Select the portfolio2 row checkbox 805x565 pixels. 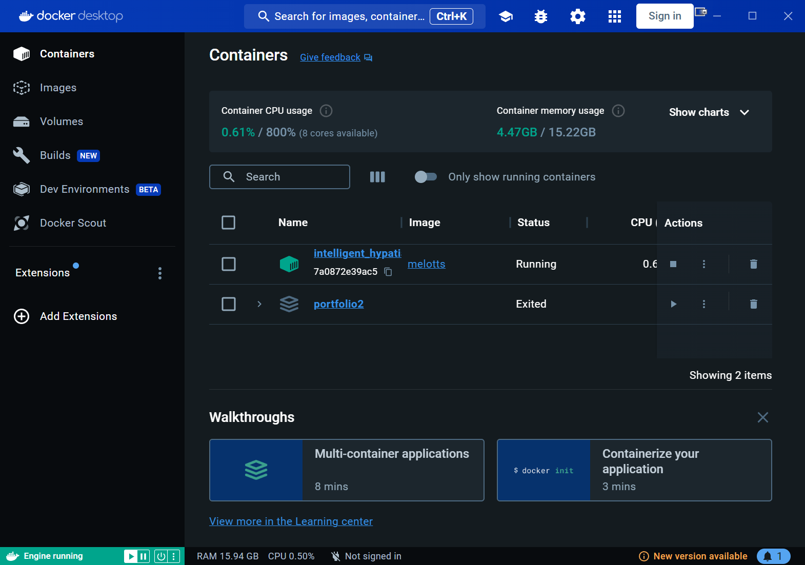click(x=228, y=304)
